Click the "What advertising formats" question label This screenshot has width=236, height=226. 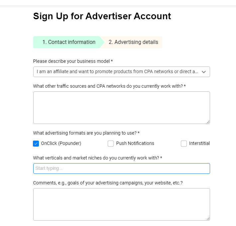point(86,133)
